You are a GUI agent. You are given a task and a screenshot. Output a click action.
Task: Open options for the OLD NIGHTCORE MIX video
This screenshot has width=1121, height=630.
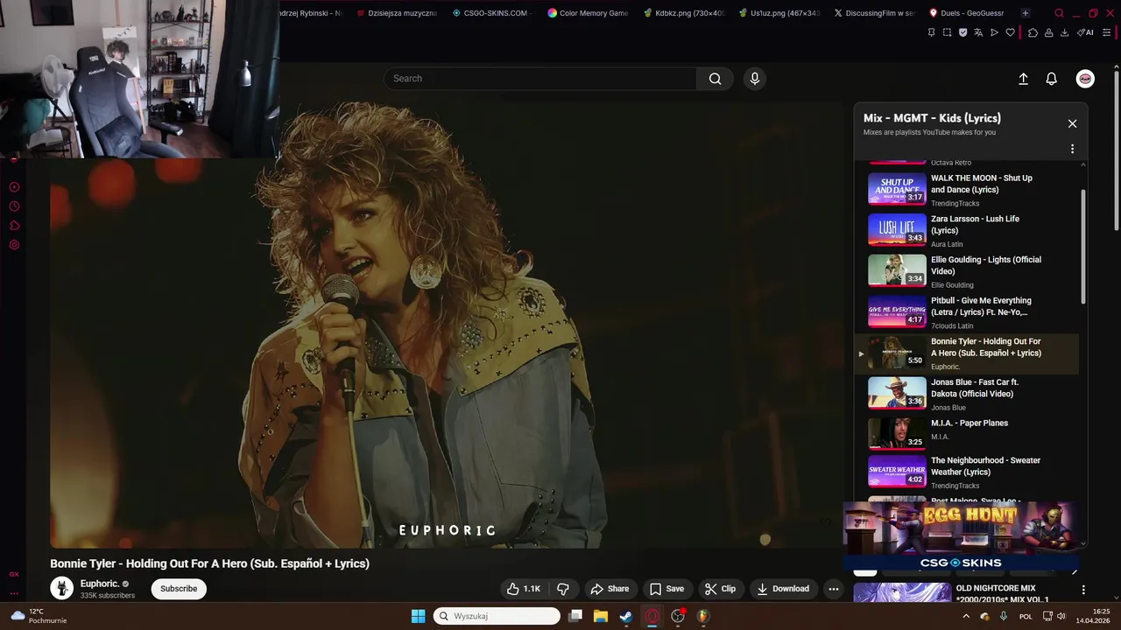point(1083,590)
